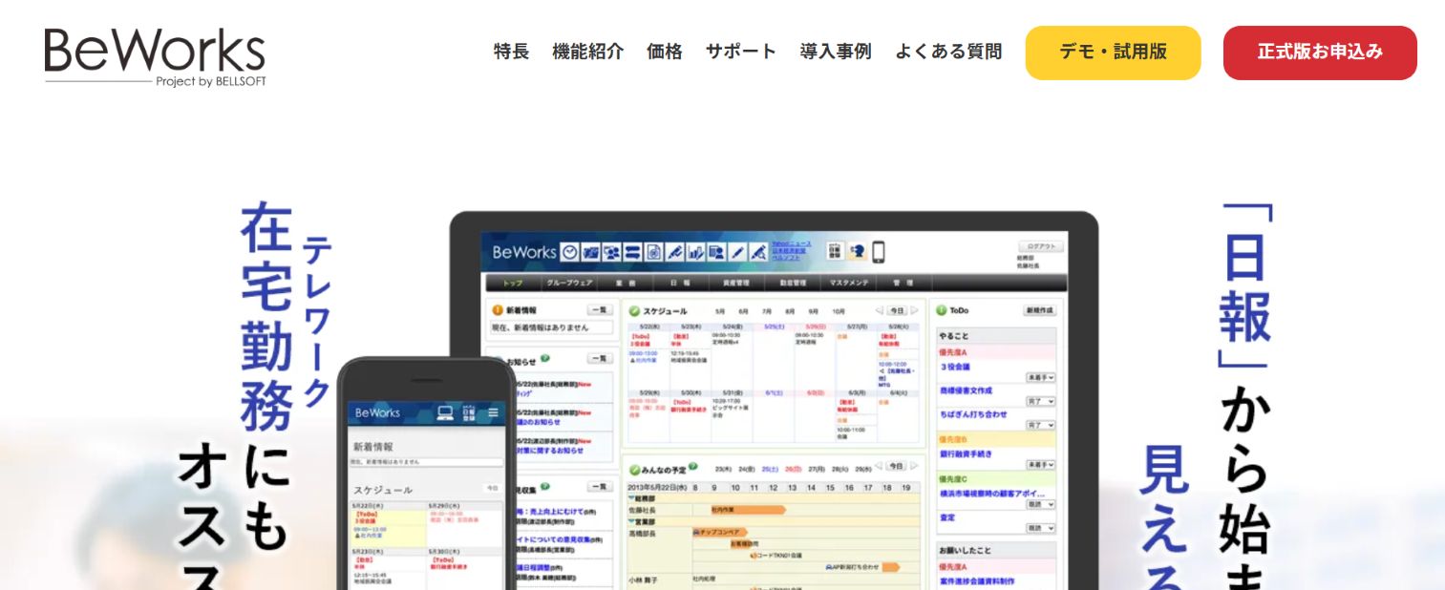Click the ログアウト button in mockup
This screenshot has height=590, width=1445.
coord(1040,246)
